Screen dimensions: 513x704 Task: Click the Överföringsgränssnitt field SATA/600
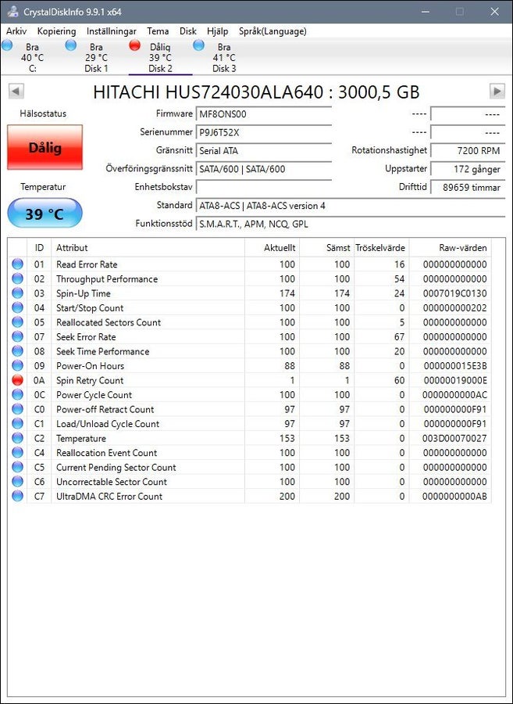tap(264, 169)
